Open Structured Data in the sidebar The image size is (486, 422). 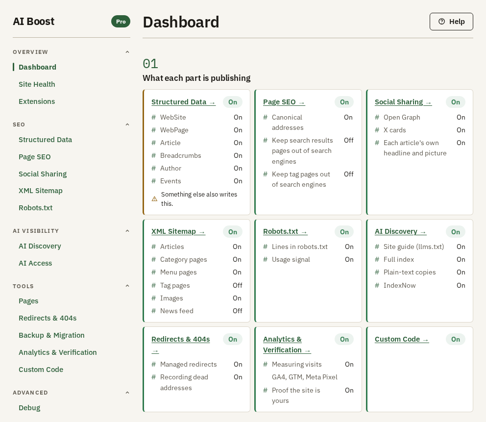click(45, 140)
